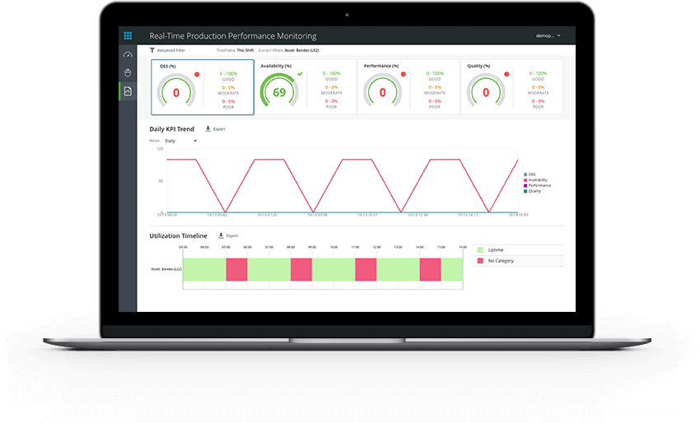Click the Advanced Filter link
This screenshot has width=700, height=423.
171,50
